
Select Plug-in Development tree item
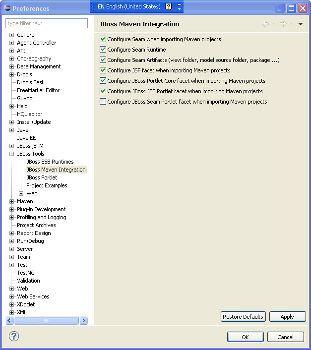click(41, 209)
